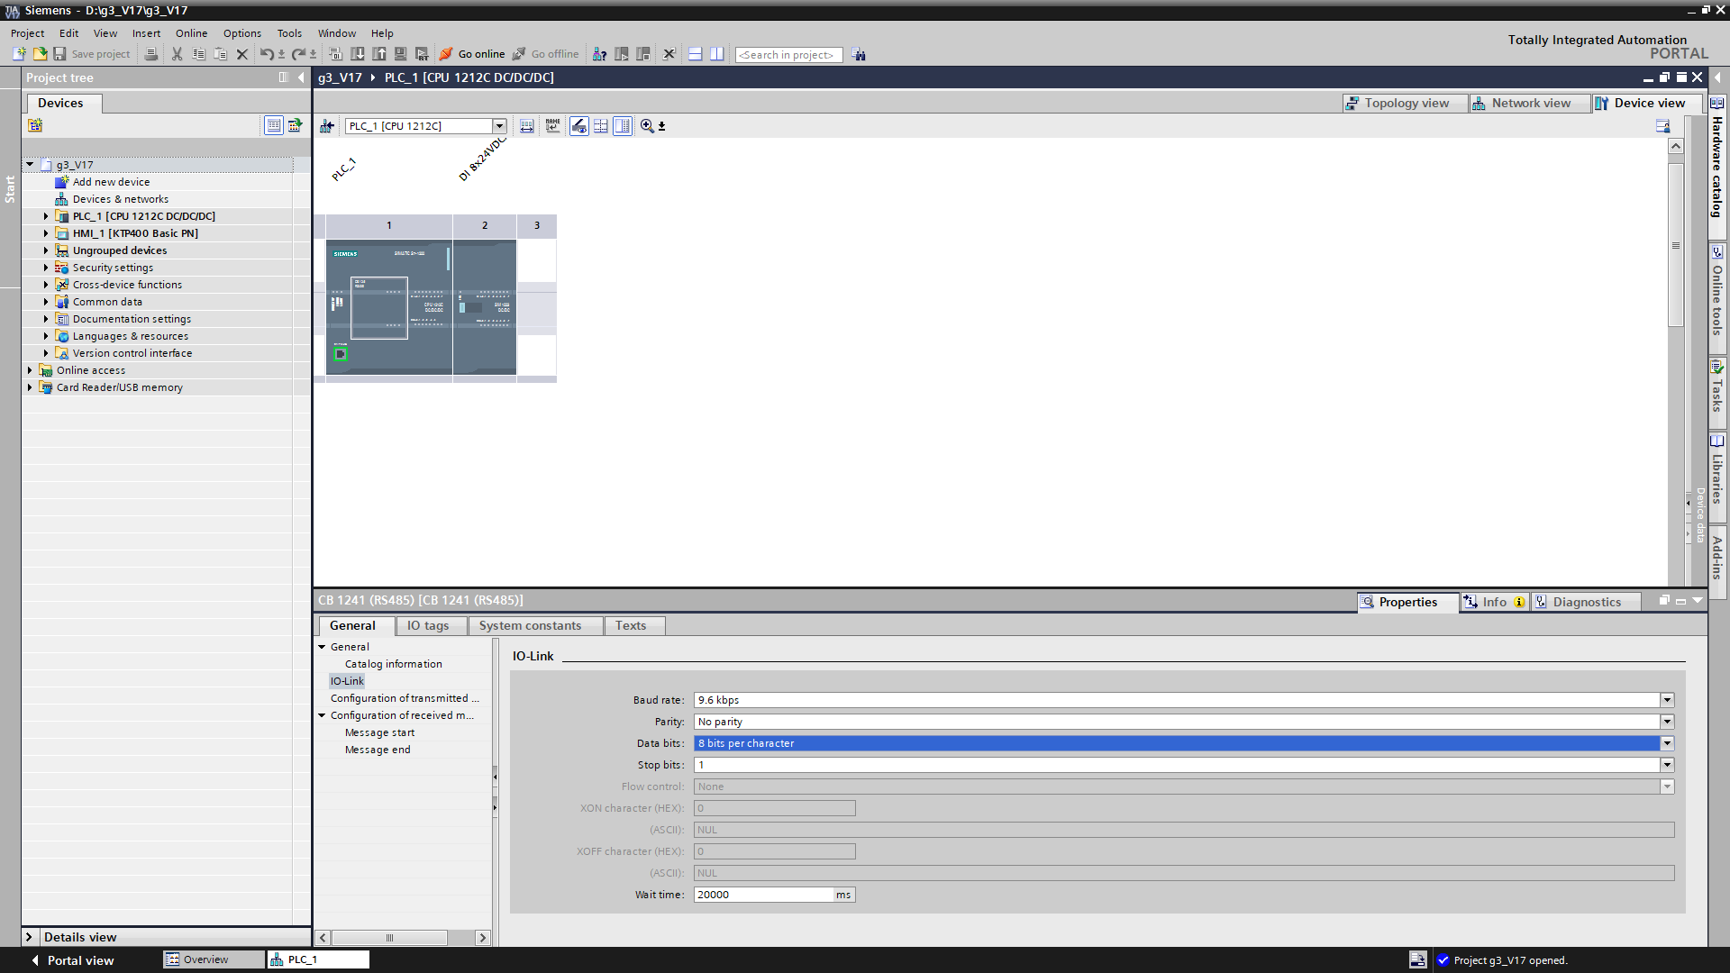1730x973 pixels.
Task: Click Add new device in project tree
Action: coord(111,182)
